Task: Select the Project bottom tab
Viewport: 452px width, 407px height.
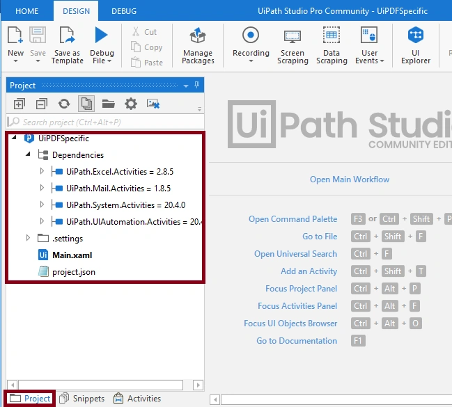Action: (x=30, y=399)
